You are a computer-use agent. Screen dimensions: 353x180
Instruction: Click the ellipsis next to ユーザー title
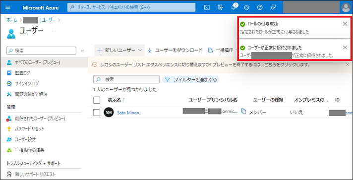pyautogui.click(x=54, y=31)
